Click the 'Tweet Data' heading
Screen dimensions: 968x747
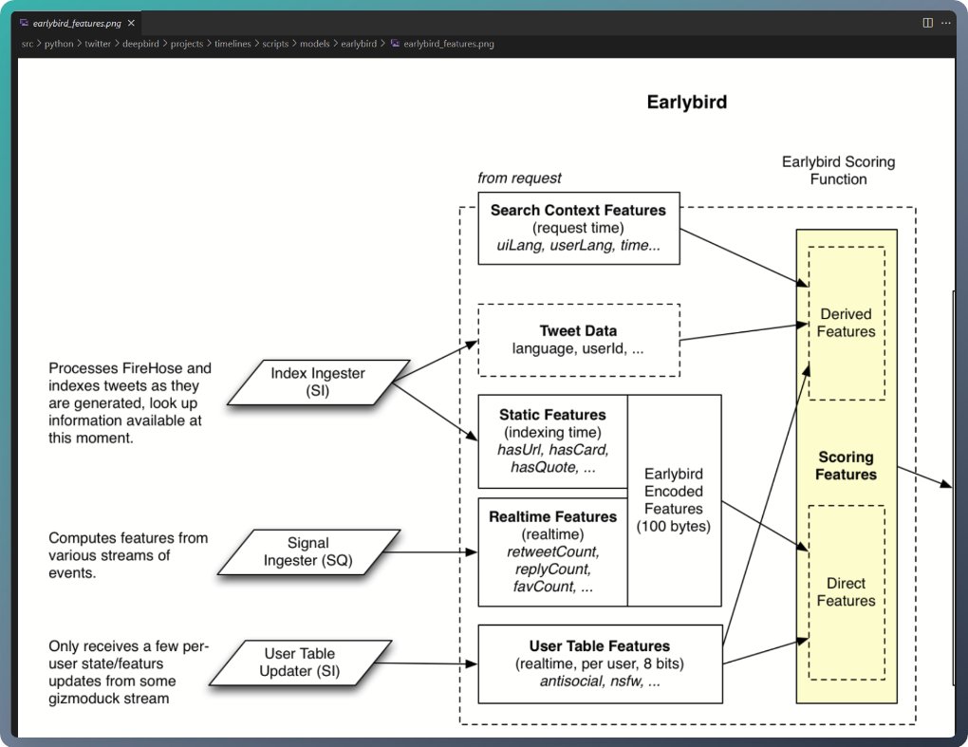tap(579, 331)
